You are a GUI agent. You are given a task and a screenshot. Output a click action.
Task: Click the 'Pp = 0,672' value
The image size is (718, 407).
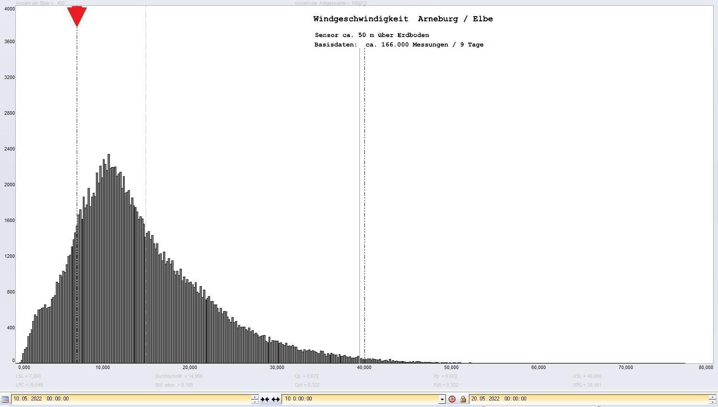(x=446, y=376)
